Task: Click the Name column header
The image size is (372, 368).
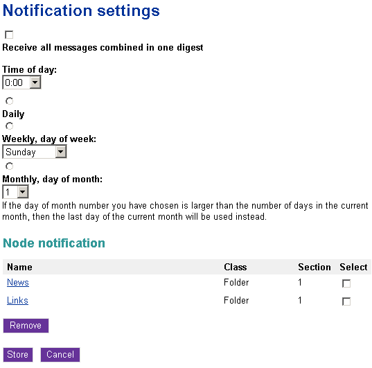Action: coord(19,267)
